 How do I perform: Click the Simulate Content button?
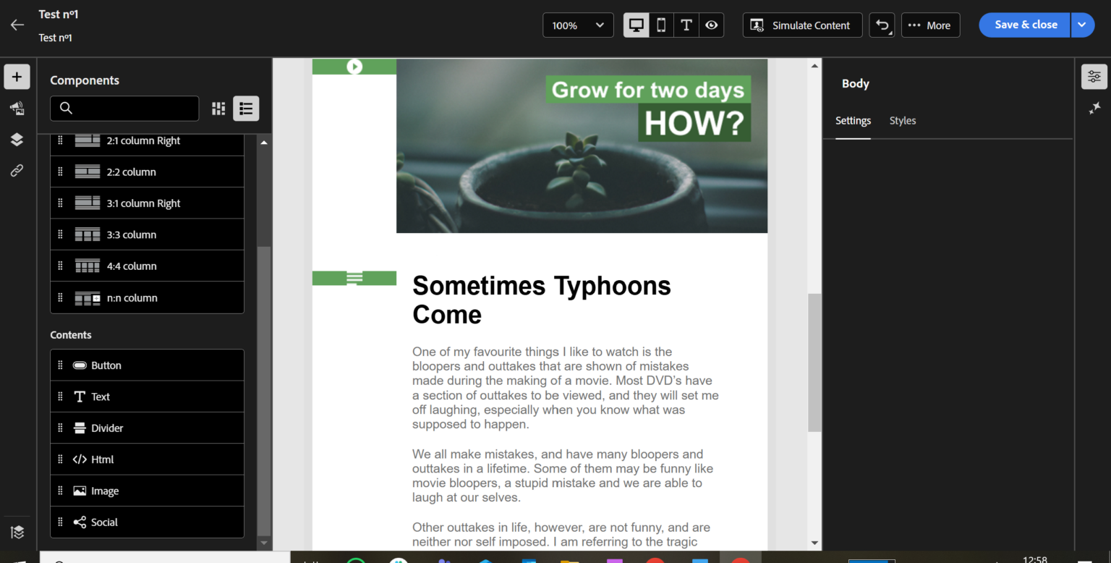802,25
